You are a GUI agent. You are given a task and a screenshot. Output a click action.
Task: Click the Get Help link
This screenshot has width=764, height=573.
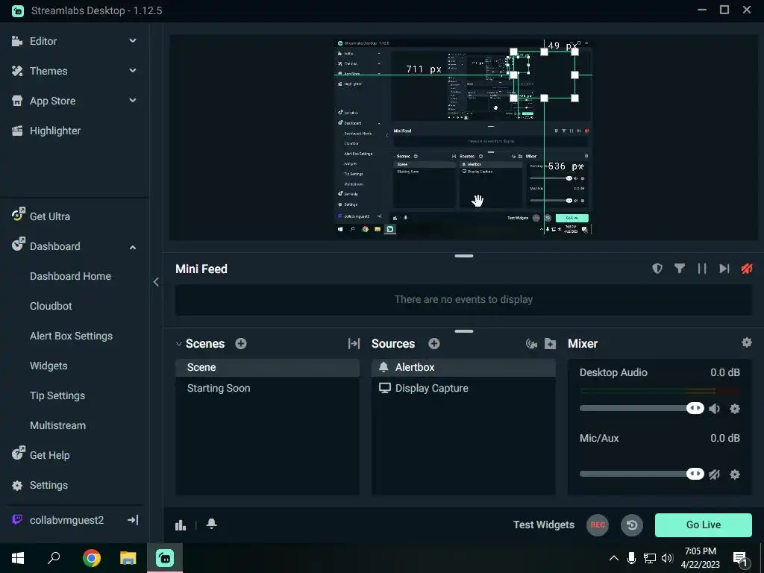pos(50,455)
